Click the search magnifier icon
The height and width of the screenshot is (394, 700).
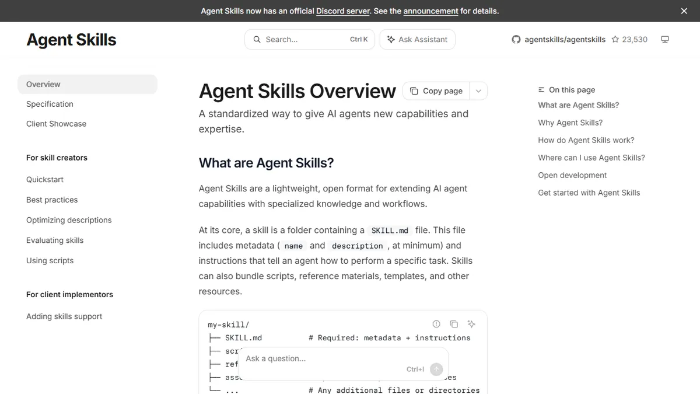(x=257, y=40)
